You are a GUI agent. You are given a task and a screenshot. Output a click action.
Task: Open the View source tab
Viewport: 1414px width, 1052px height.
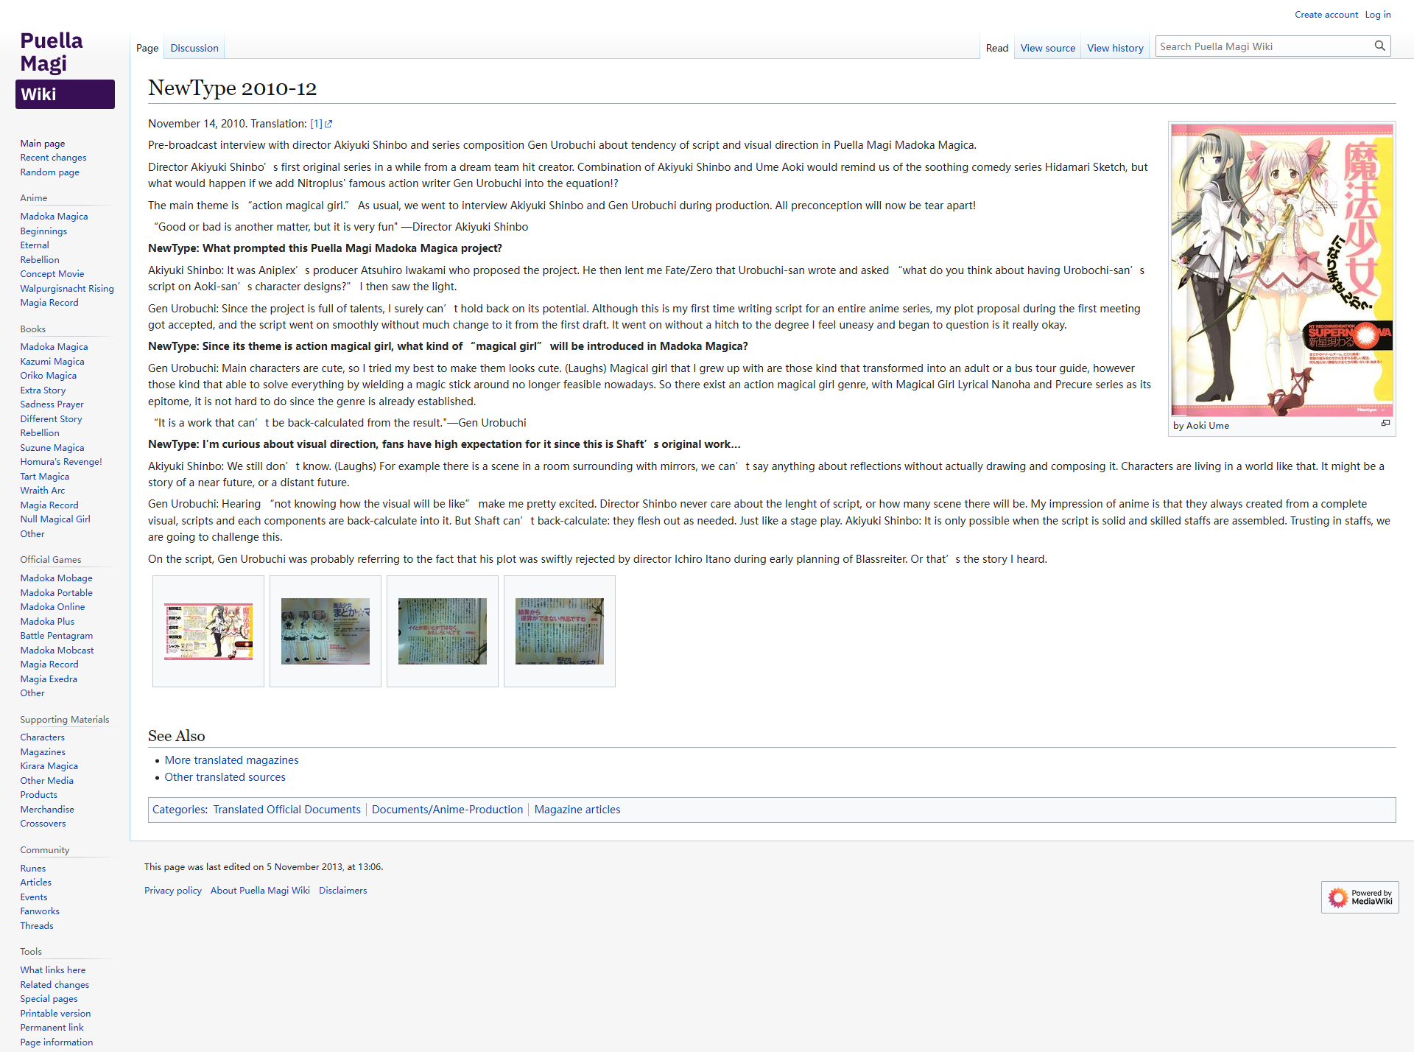pos(1047,48)
